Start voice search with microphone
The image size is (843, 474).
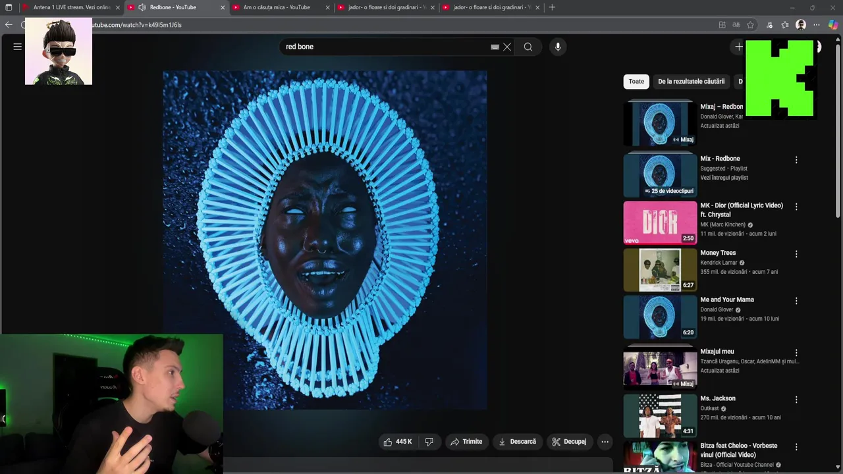pos(558,47)
